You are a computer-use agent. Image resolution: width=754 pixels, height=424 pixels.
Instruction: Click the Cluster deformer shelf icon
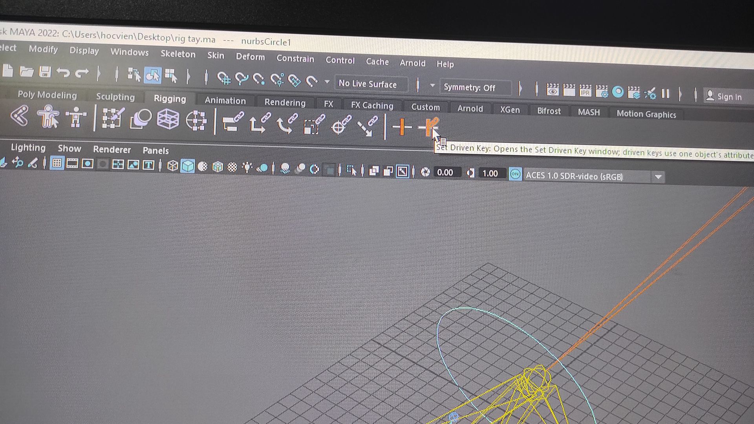[x=196, y=121]
